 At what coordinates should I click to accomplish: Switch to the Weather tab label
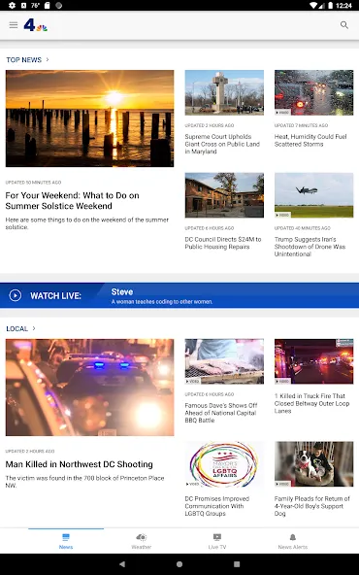tap(142, 547)
